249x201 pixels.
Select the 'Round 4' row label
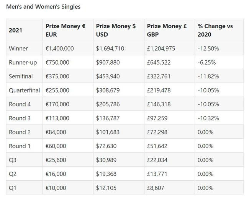coord(20,104)
